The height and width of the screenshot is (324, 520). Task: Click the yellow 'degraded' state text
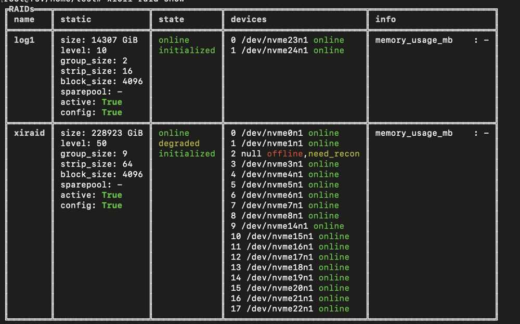179,144
